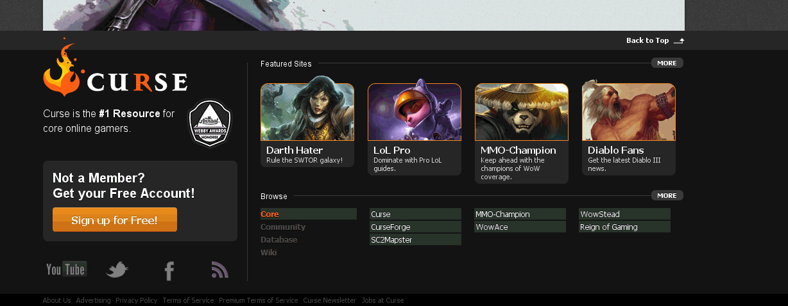
Task: Open Jobs at Curse footer link
Action: (383, 300)
